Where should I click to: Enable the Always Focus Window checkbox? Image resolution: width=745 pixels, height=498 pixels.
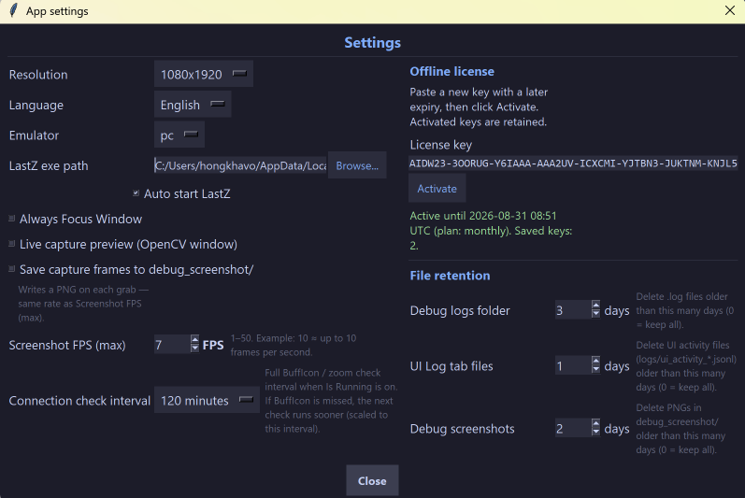[12, 219]
